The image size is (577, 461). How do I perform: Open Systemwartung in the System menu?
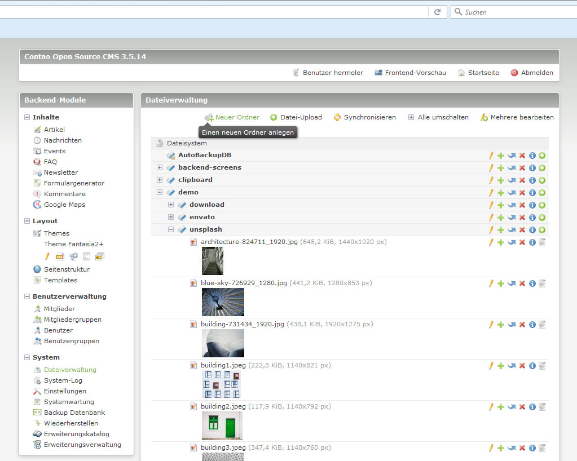[x=68, y=402]
